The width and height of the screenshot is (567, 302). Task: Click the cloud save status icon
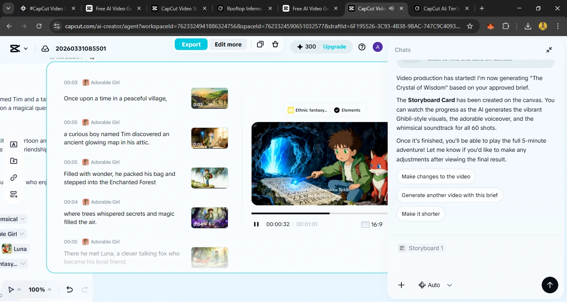(45, 49)
